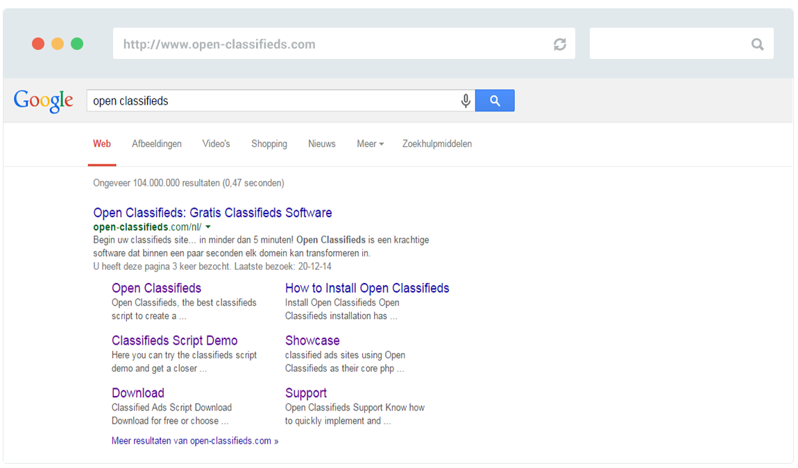Click the yellow minimize window dot
Screen dimensions: 798x468
[x=58, y=44]
